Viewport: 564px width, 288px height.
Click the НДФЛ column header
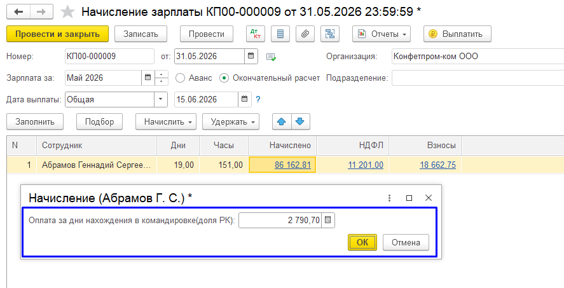click(x=352, y=145)
